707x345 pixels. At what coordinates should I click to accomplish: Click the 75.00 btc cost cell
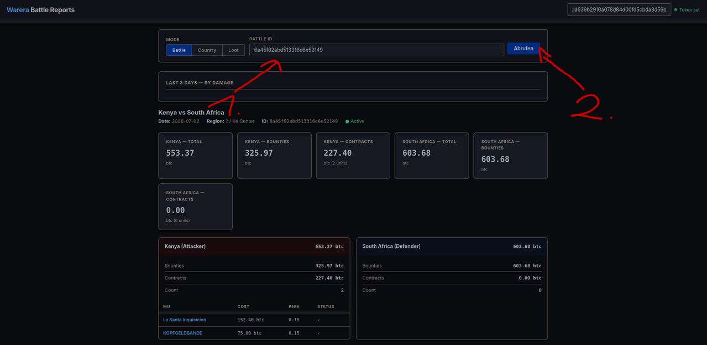(249, 333)
